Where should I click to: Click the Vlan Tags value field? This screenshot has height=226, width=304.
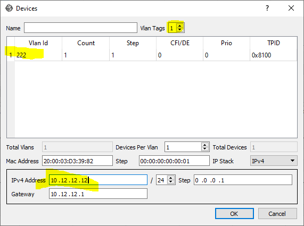tap(172, 28)
